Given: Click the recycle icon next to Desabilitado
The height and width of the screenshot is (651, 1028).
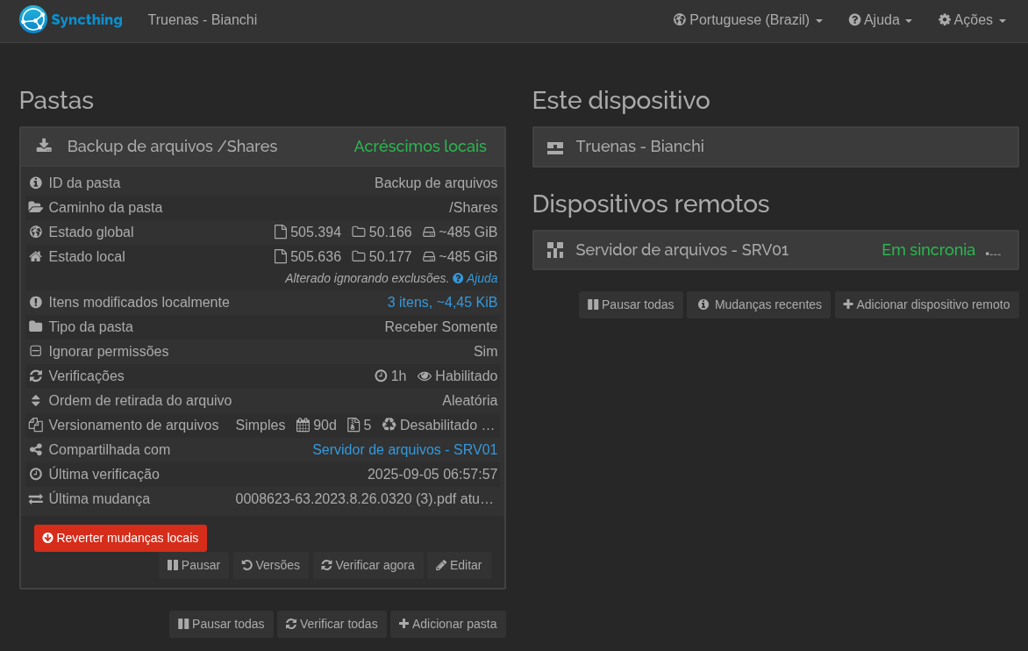Looking at the screenshot, I should [x=389, y=425].
